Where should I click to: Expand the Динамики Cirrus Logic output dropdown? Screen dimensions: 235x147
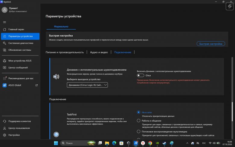coord(87,85)
